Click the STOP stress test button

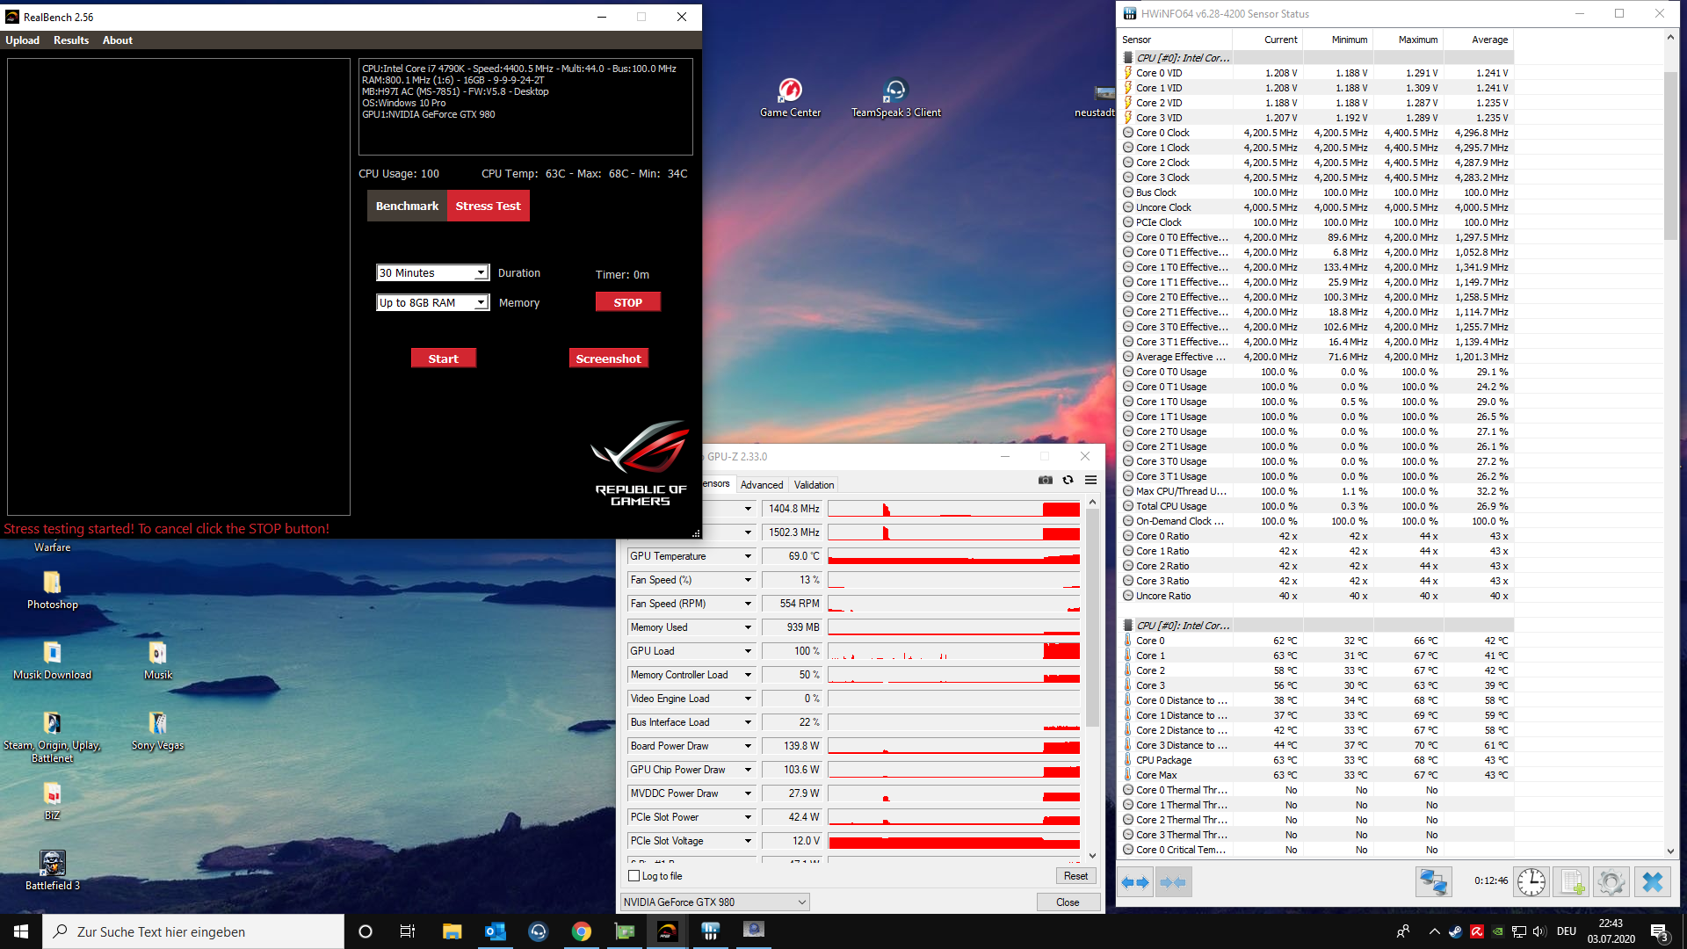[626, 302]
